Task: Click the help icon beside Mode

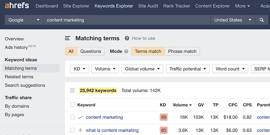Action: pyautogui.click(x=126, y=51)
